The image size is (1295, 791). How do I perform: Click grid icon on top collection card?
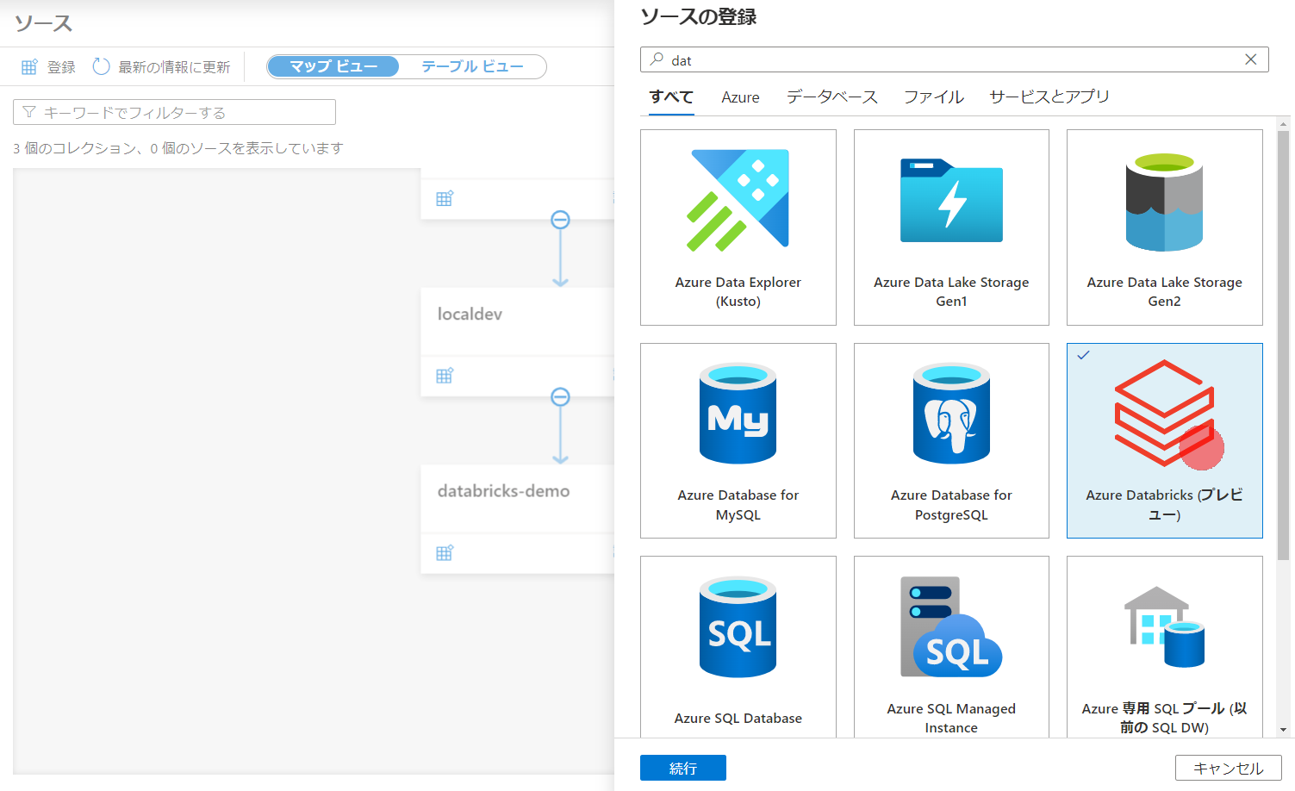(445, 198)
